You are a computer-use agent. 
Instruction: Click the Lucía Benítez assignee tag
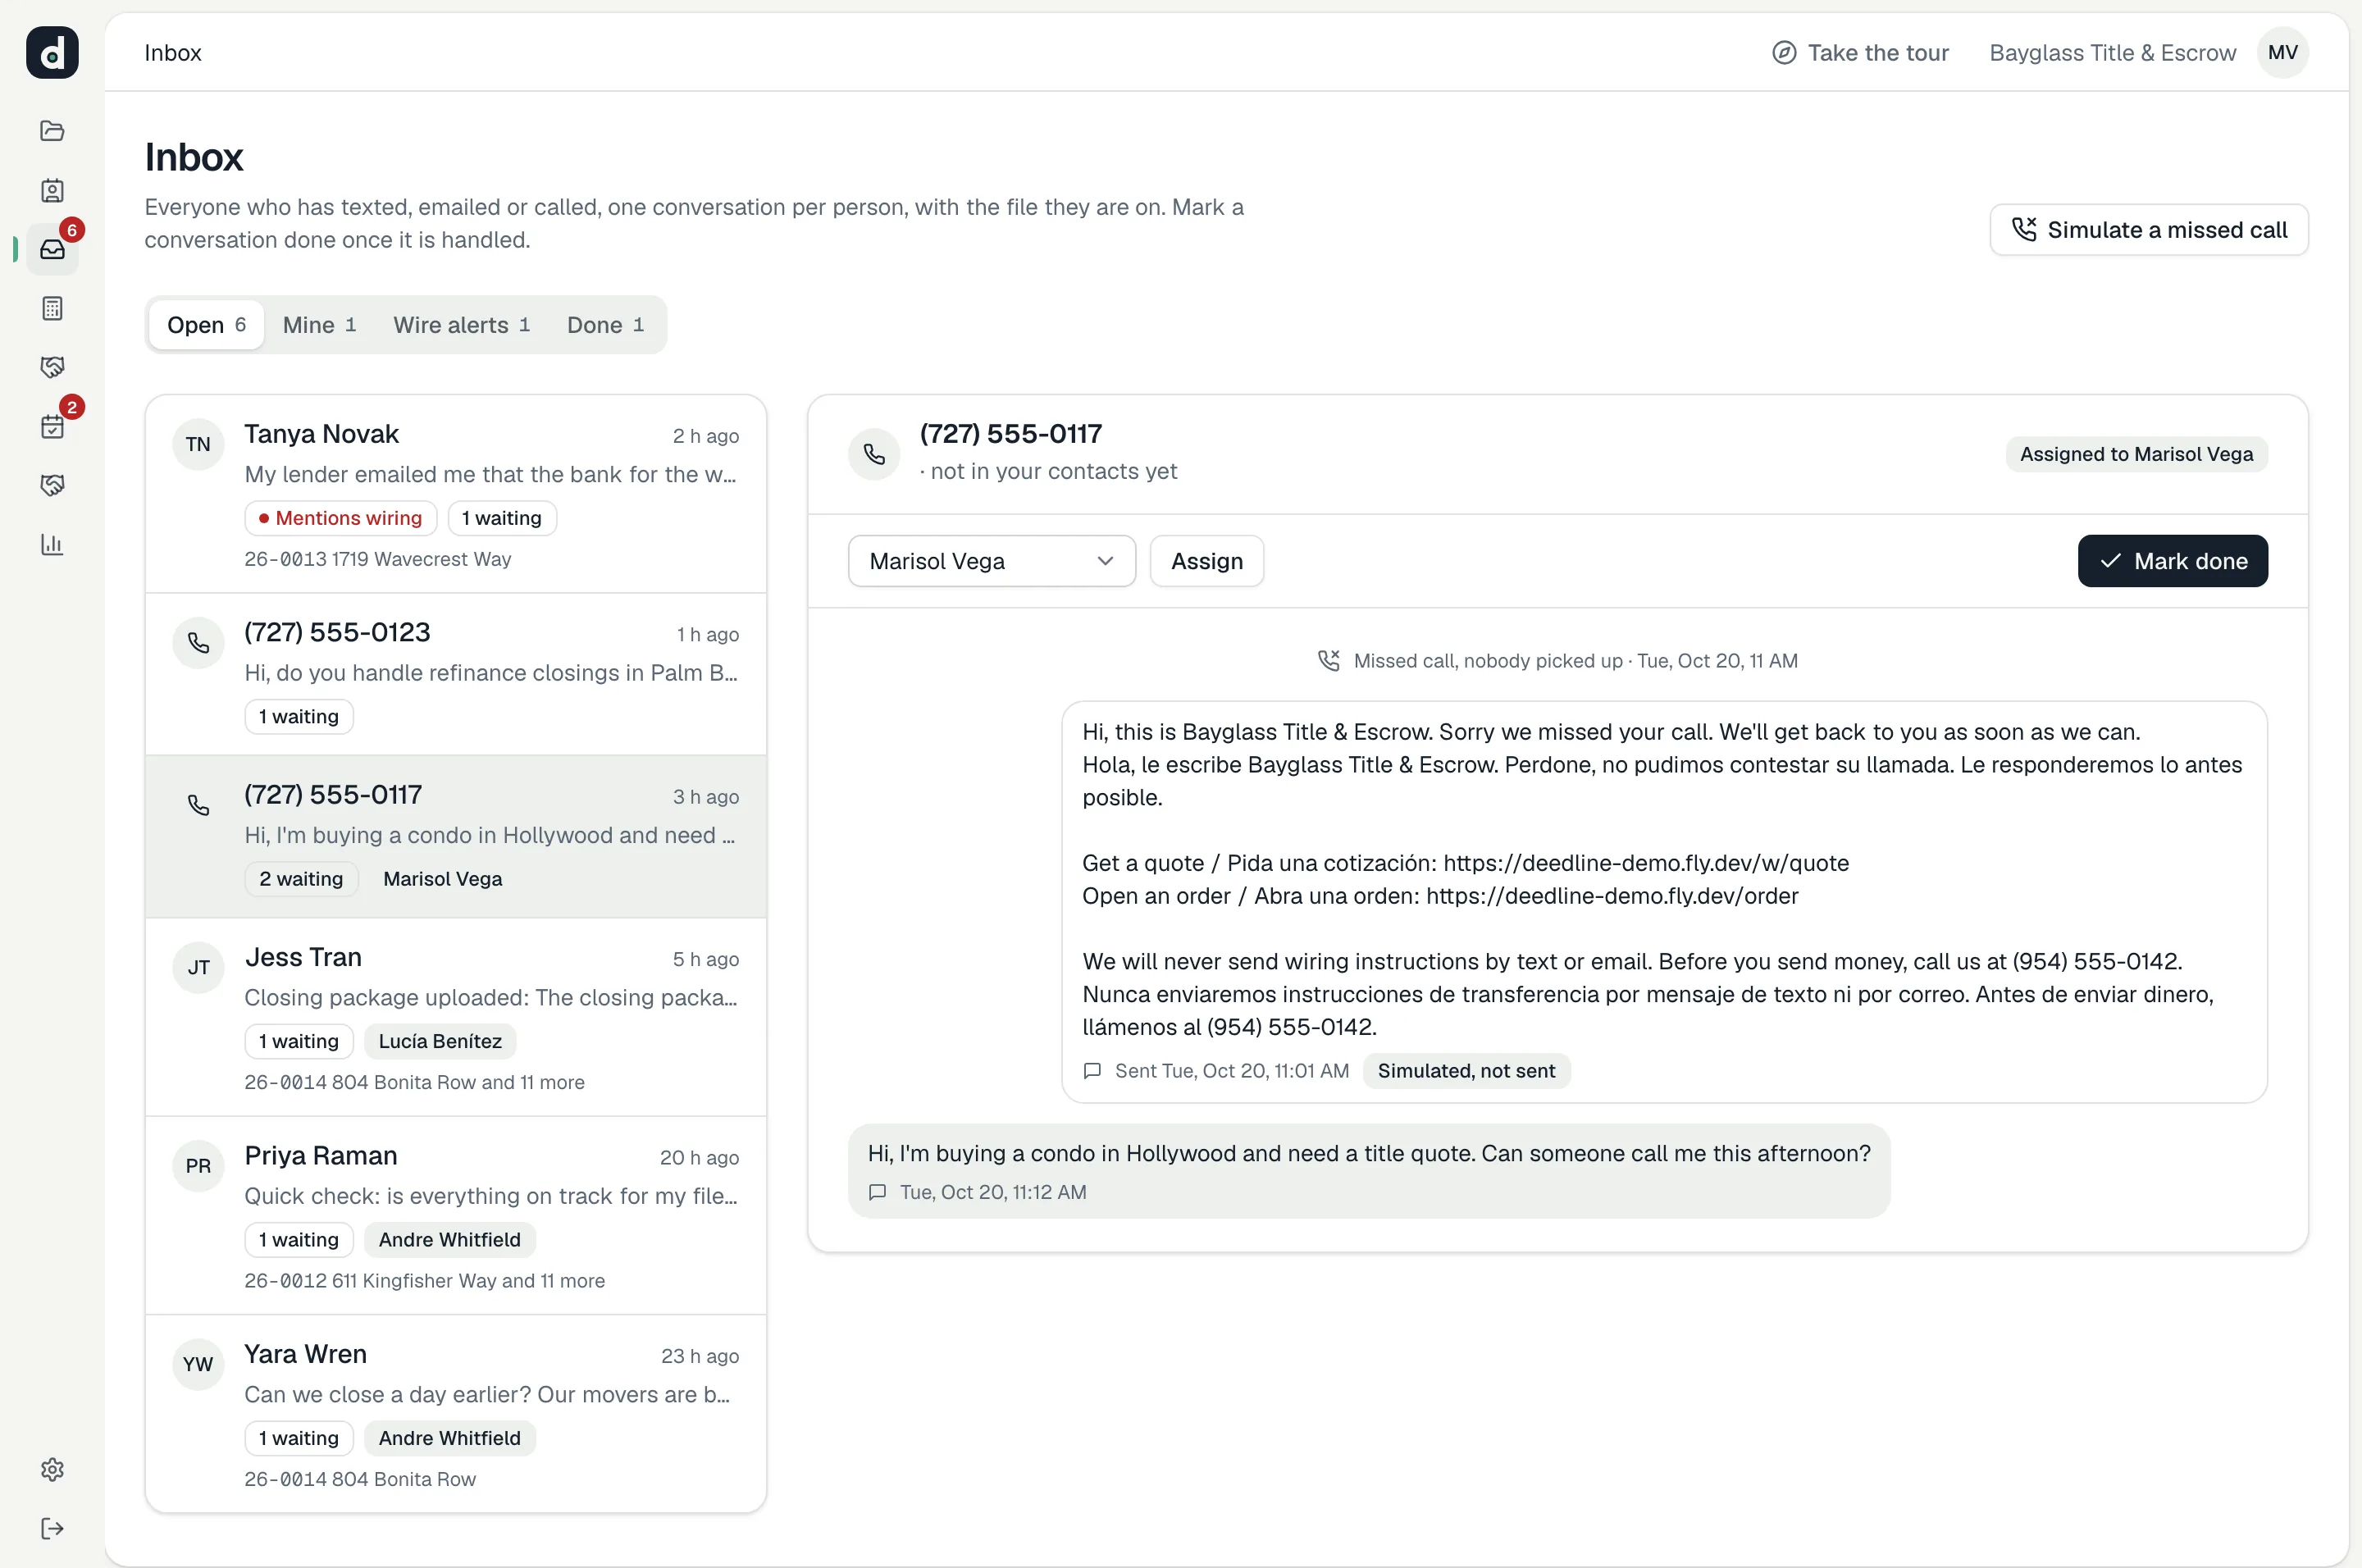click(x=440, y=1041)
